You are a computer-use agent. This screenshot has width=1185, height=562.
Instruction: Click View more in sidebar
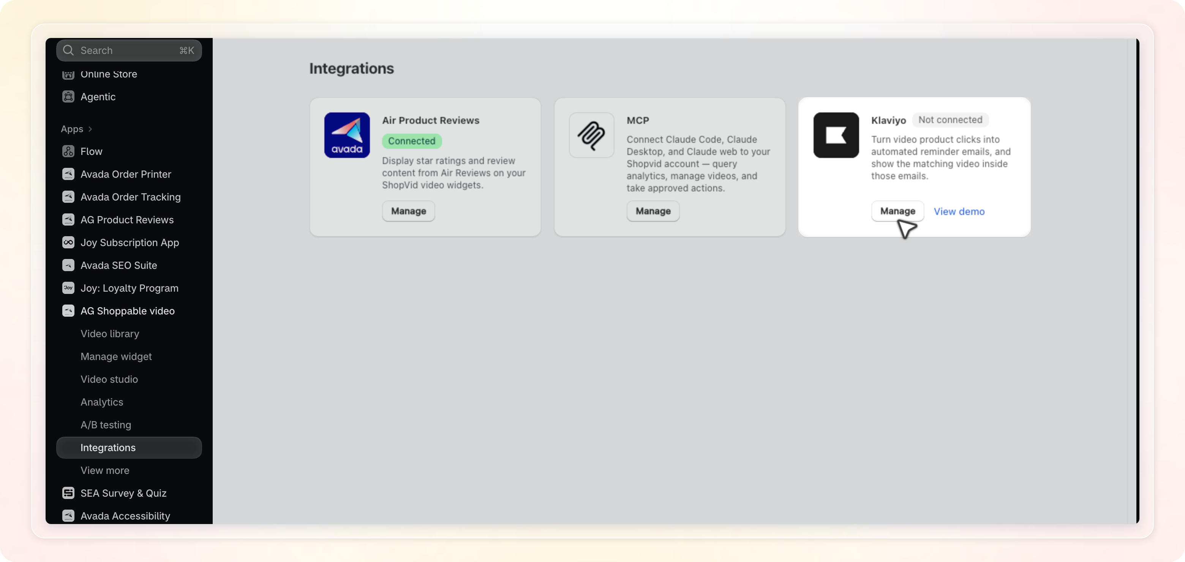click(105, 470)
